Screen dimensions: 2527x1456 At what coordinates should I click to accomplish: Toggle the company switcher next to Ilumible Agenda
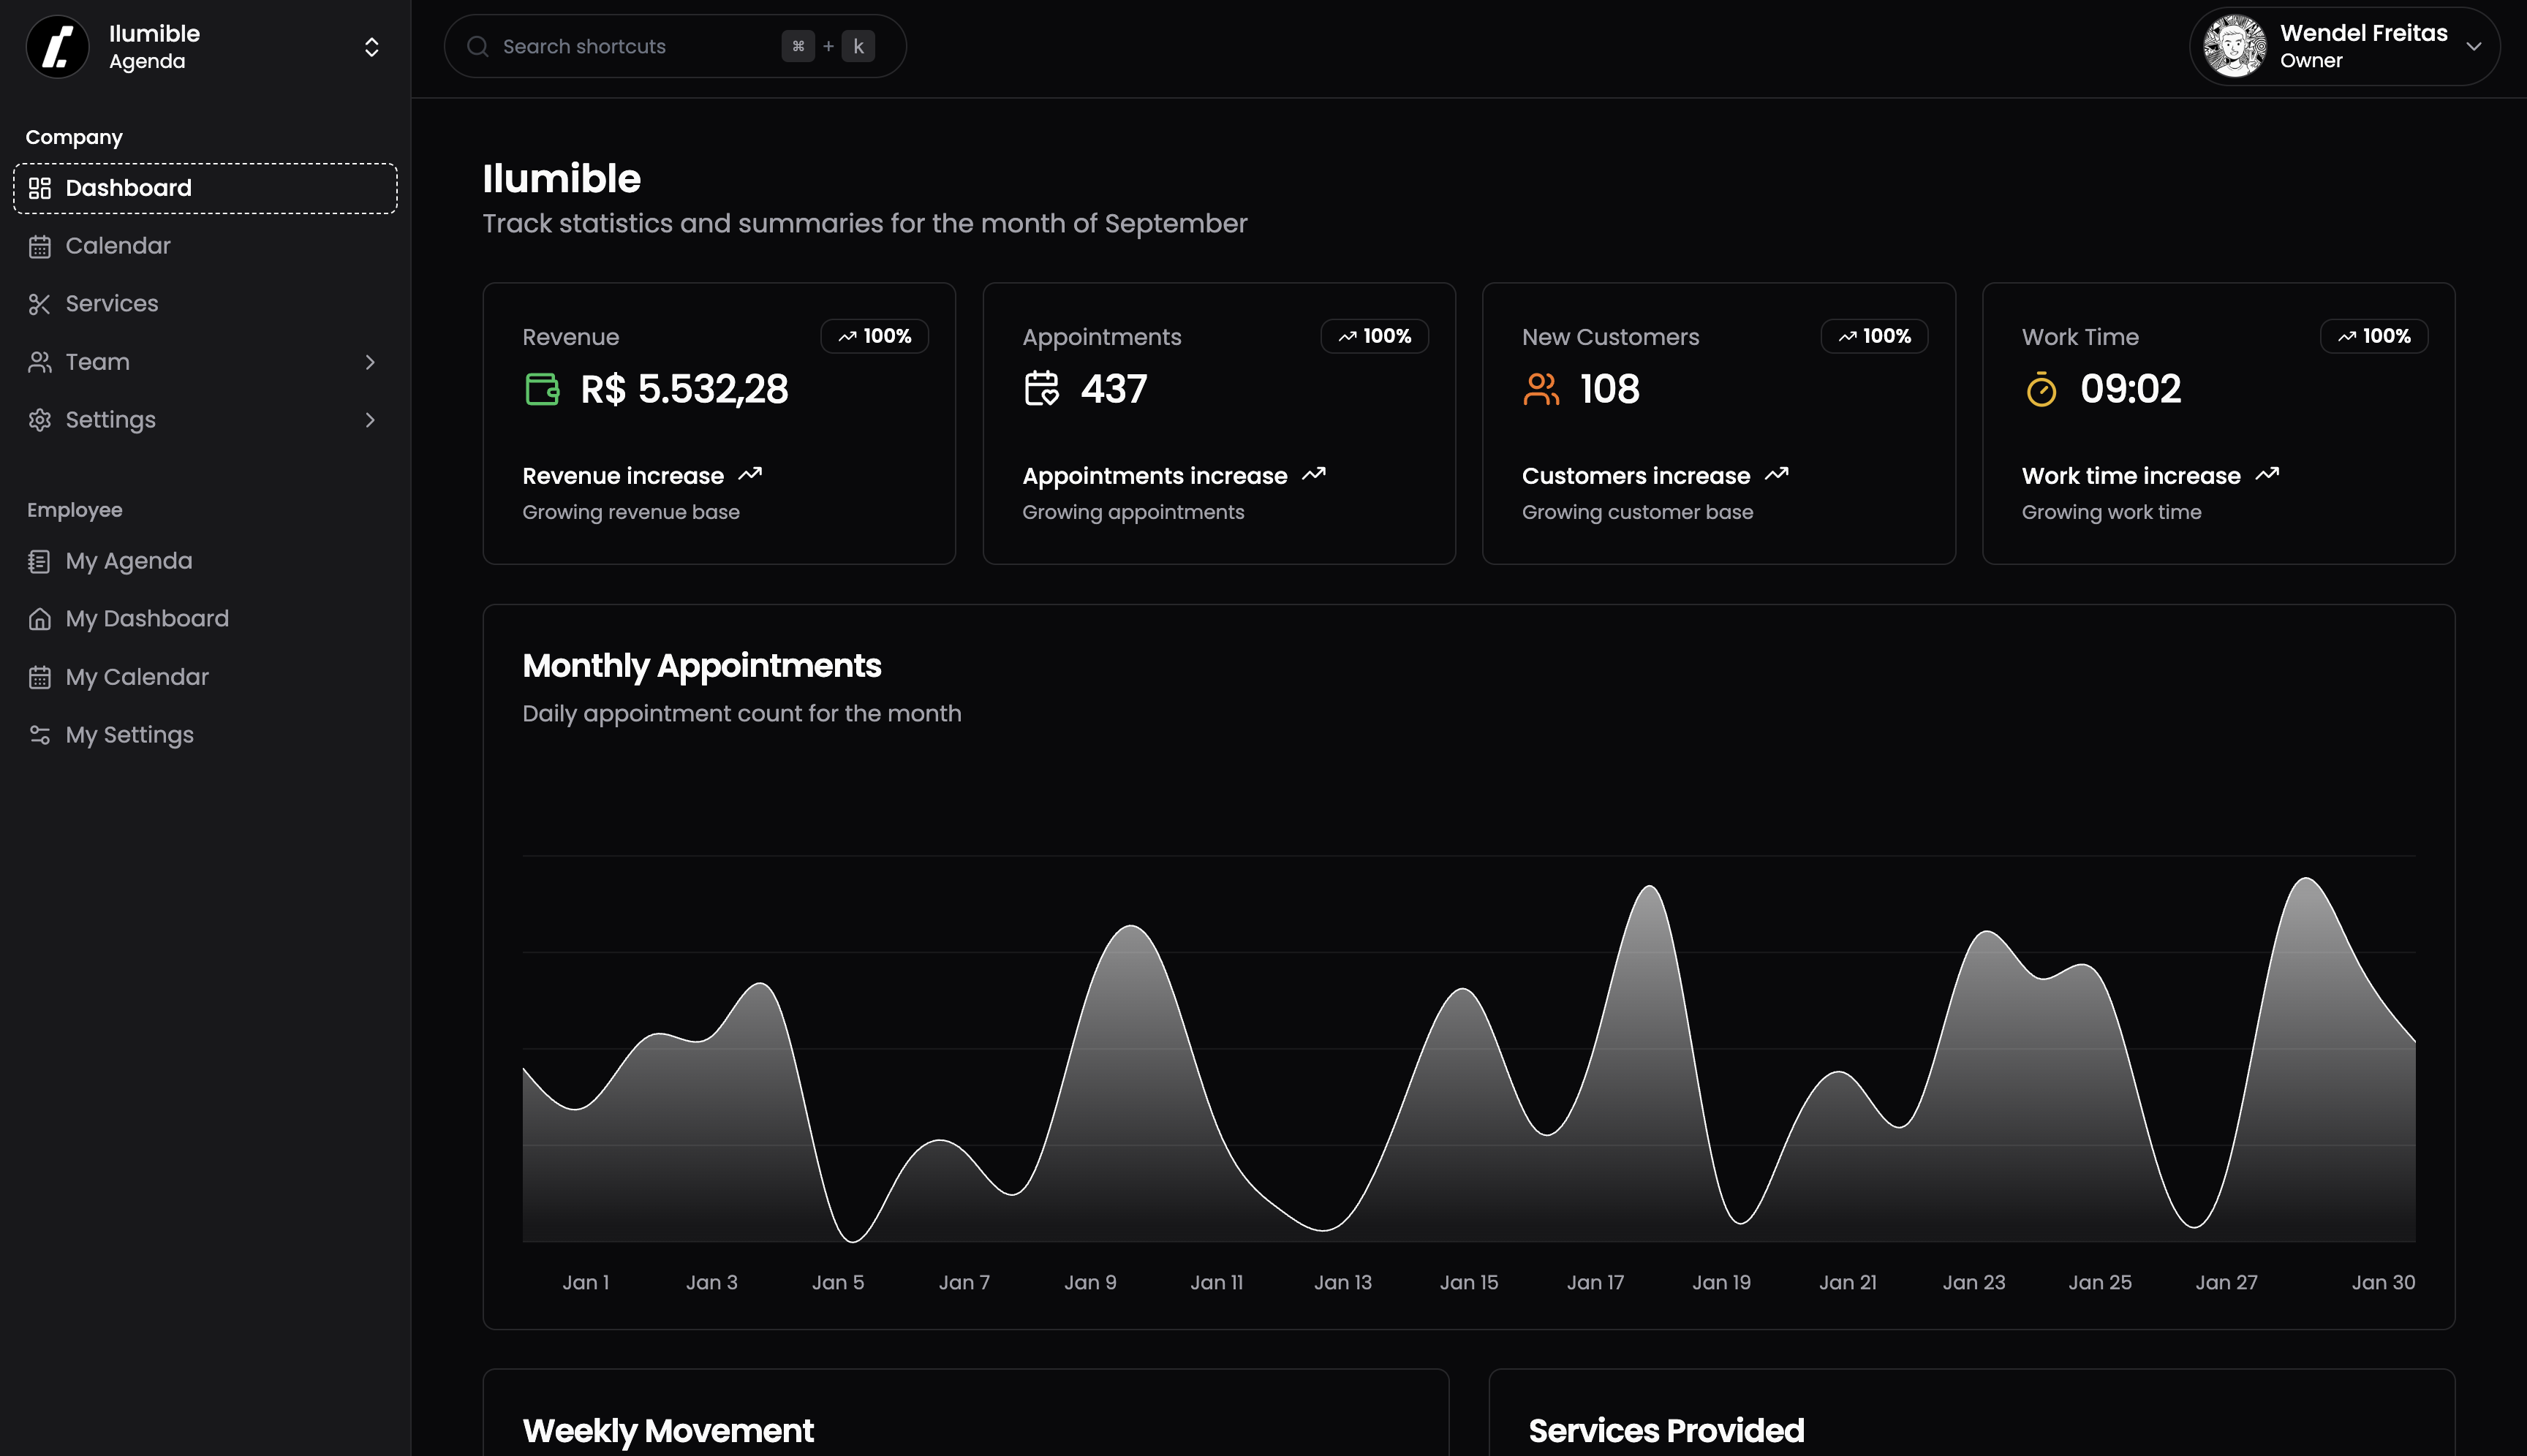click(371, 46)
